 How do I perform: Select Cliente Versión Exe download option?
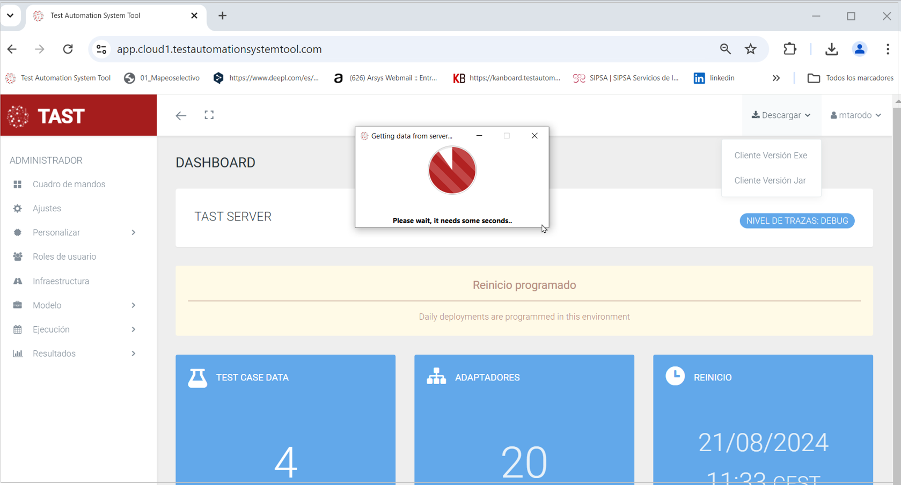tap(770, 156)
